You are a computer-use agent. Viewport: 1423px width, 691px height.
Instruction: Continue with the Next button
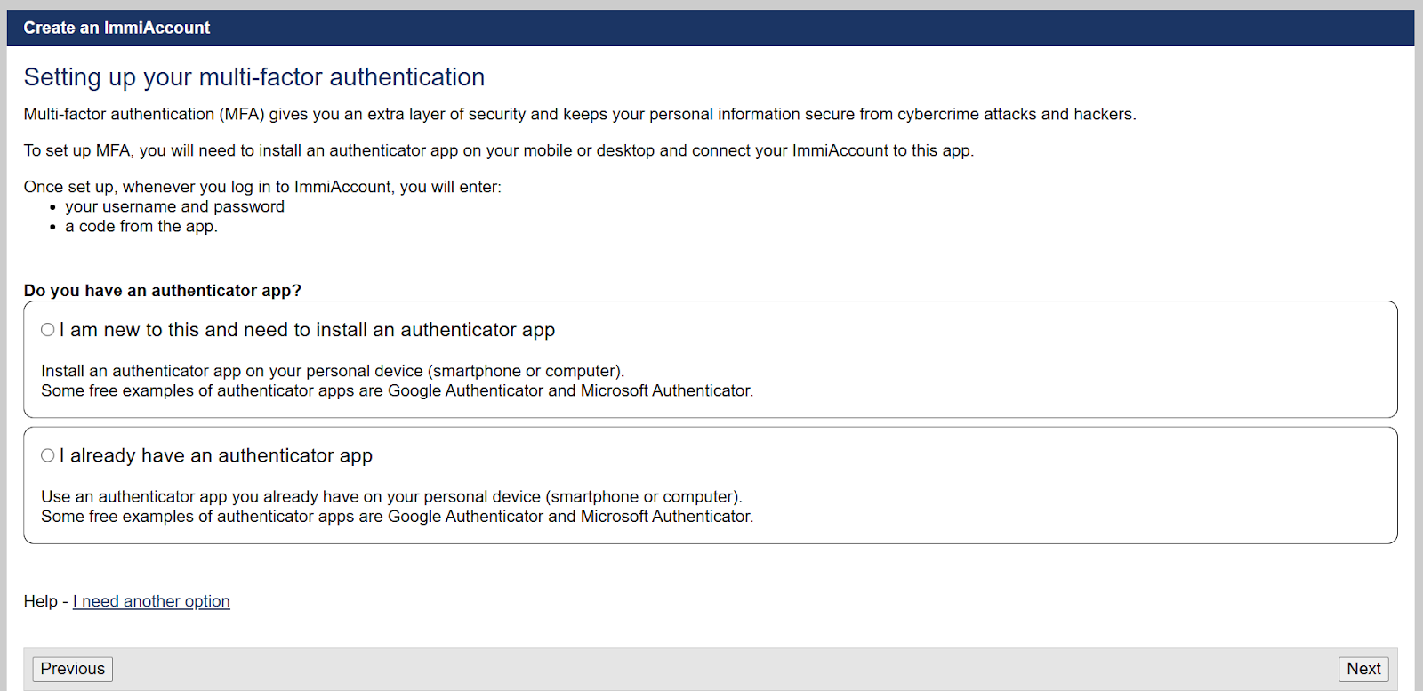pyautogui.click(x=1363, y=669)
